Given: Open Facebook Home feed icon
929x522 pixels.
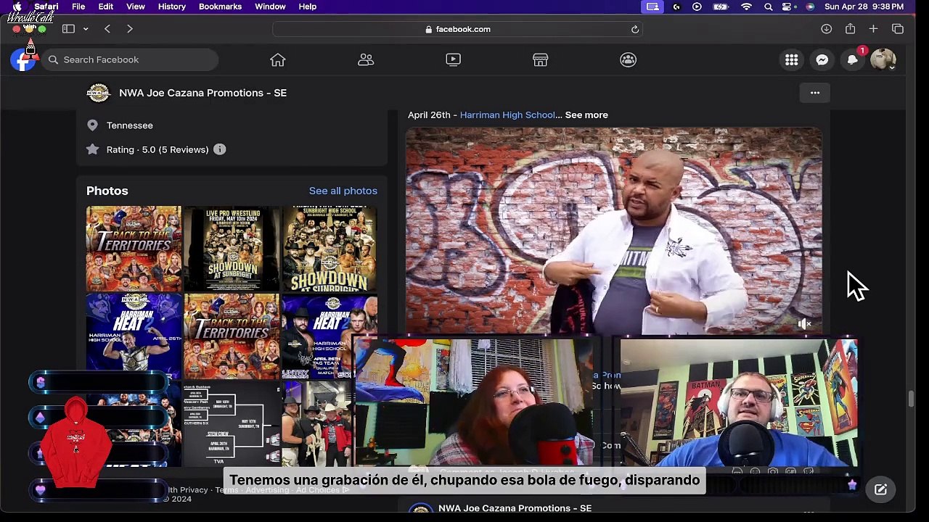Looking at the screenshot, I should [x=278, y=59].
